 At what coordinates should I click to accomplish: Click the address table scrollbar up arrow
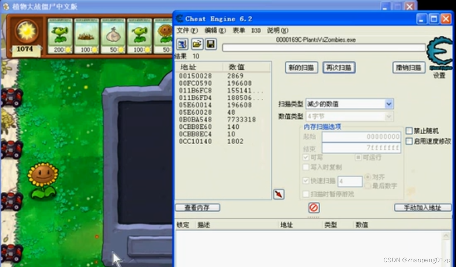click(x=446, y=236)
